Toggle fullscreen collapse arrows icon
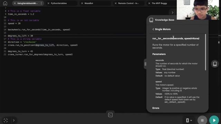 pyautogui.click(x=6, y=120)
